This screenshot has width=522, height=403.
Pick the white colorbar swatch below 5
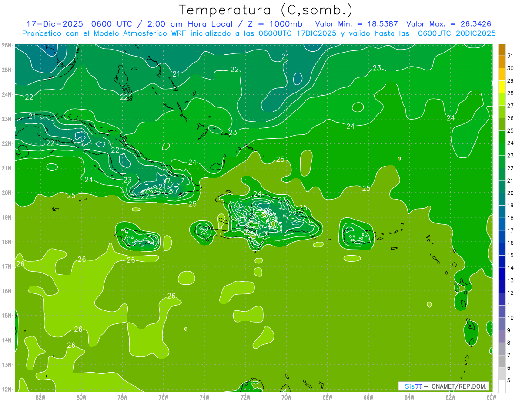(x=502, y=386)
